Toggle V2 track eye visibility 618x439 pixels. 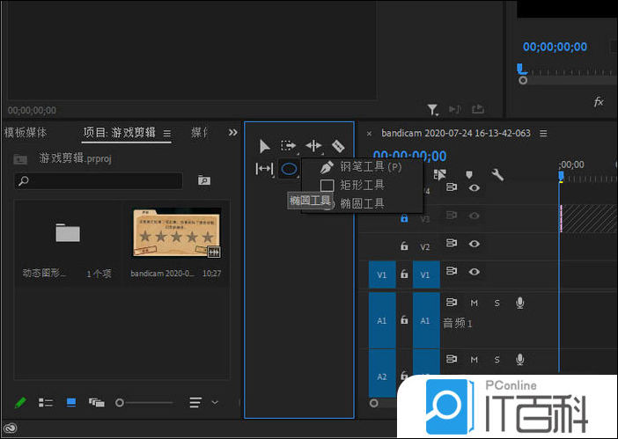coord(475,245)
